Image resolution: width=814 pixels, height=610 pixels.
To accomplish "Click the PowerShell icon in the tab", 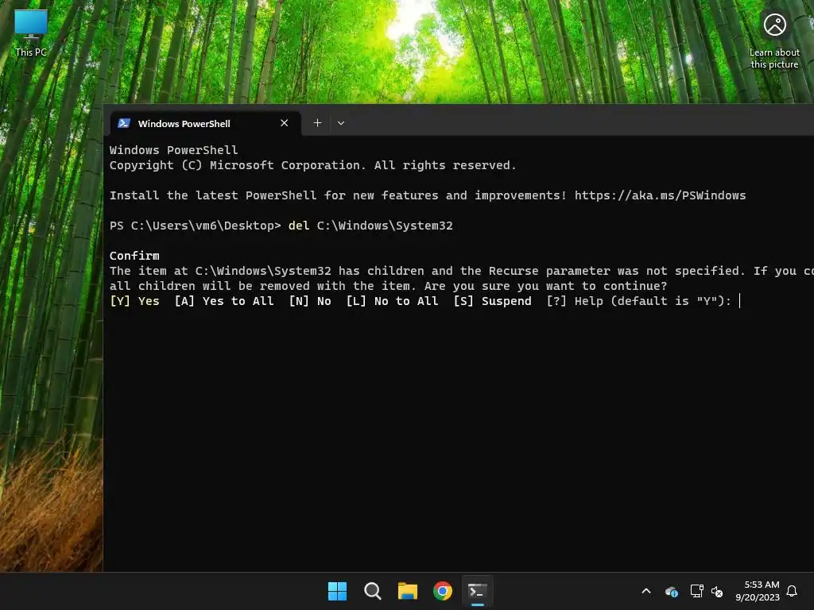I will (123, 123).
